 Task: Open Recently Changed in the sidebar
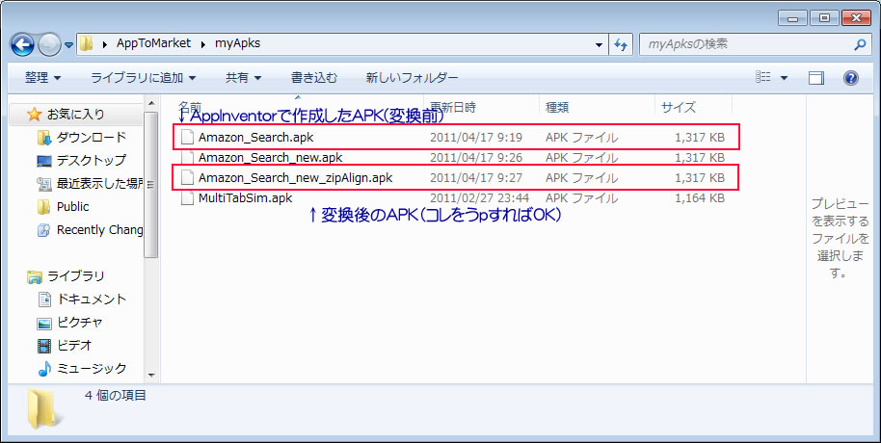tap(100, 229)
